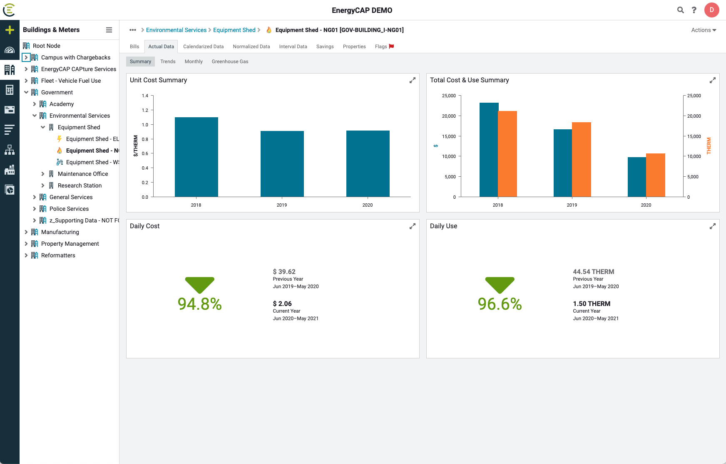Click the factory sidebar icon
726x464 pixels.
click(10, 170)
